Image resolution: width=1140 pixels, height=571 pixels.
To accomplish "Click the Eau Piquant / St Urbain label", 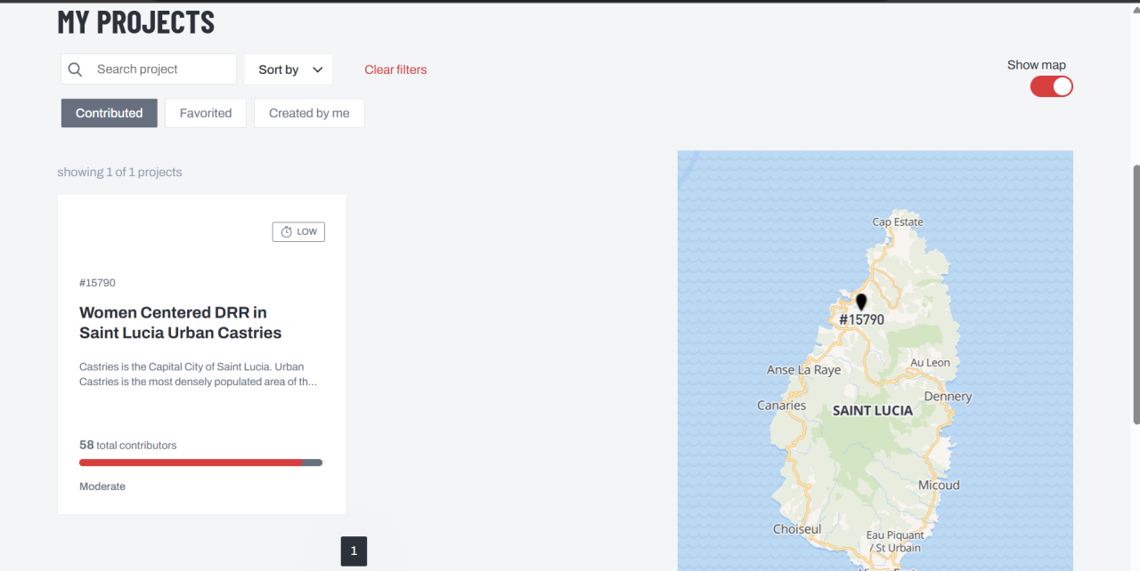I will [x=895, y=541].
